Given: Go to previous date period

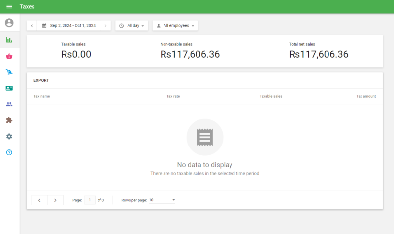Looking at the screenshot, I should pyautogui.click(x=32, y=26).
